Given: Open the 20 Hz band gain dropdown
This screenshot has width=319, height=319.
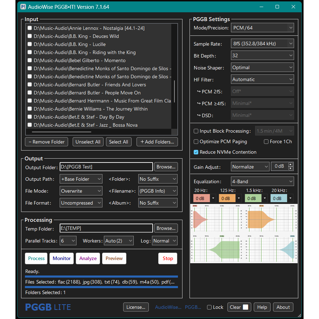Looking at the screenshot, I should (x=214, y=198).
